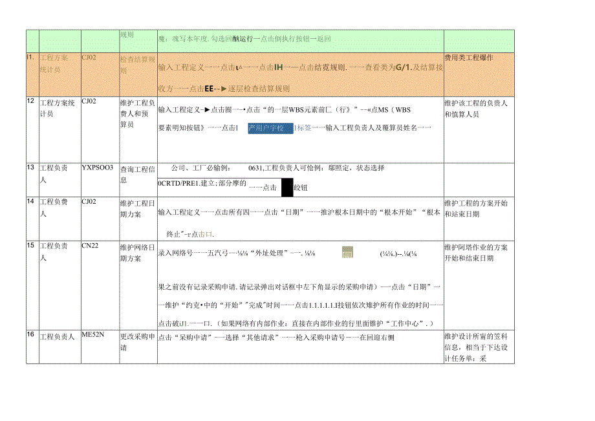Viewport: 595px width, 421px height.
Task: Click the 'IH' bold marker in row 11
Action: click(277, 69)
